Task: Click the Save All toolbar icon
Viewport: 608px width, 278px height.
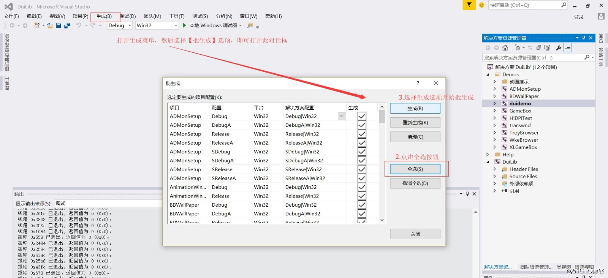Action: click(67, 25)
